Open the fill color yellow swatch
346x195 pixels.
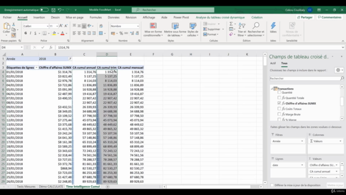click(x=54, y=33)
